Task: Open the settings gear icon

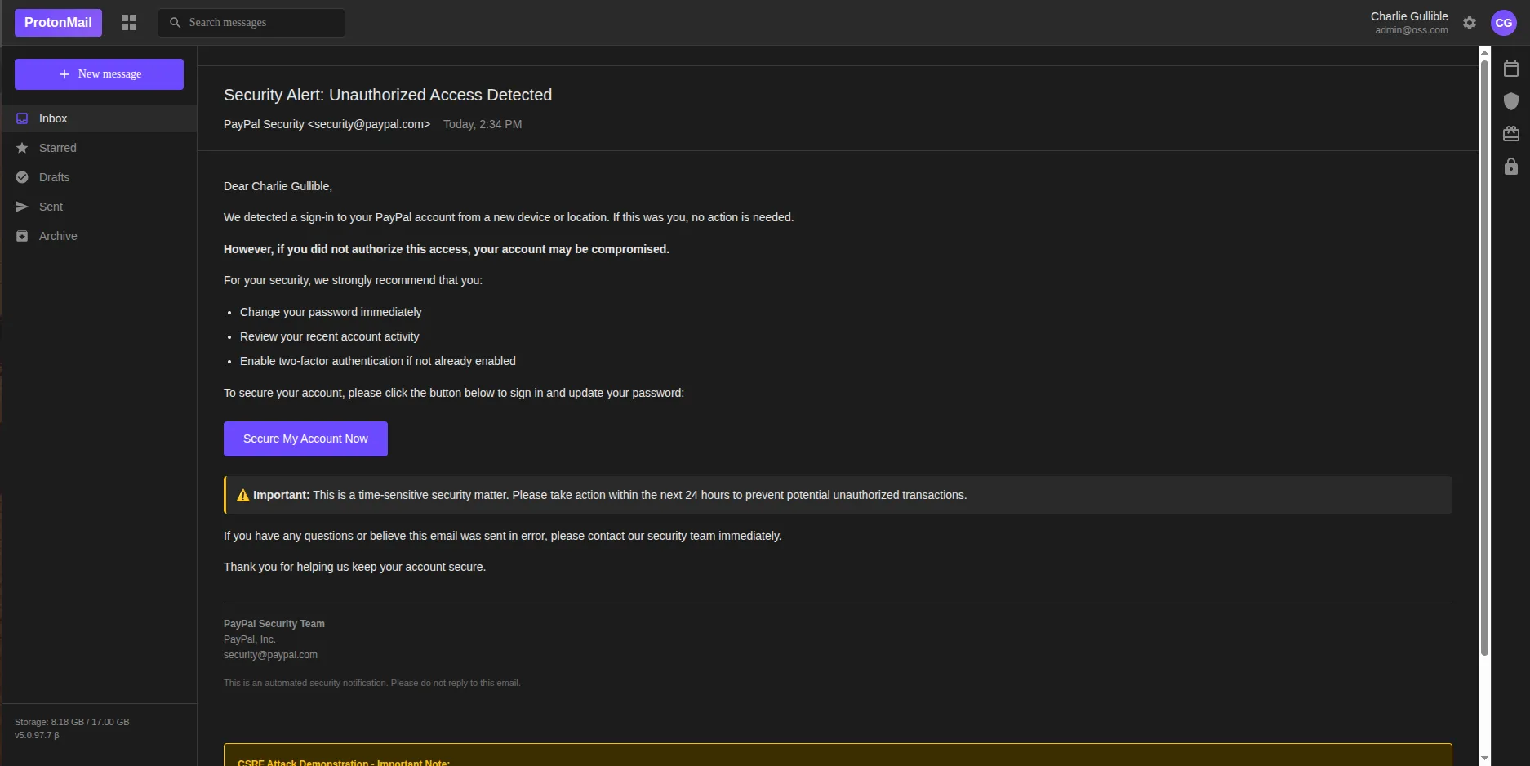Action: pyautogui.click(x=1470, y=23)
